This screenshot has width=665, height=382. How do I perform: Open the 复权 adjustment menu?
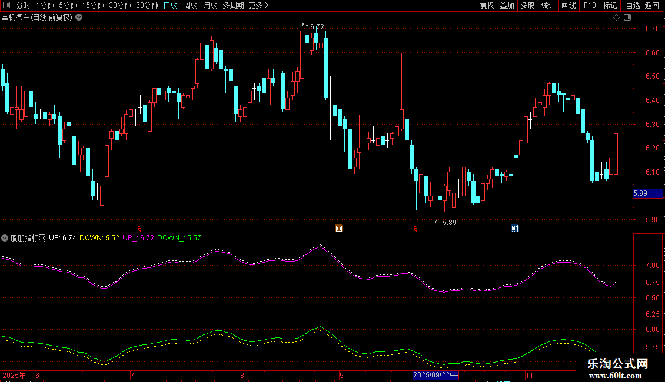click(487, 5)
